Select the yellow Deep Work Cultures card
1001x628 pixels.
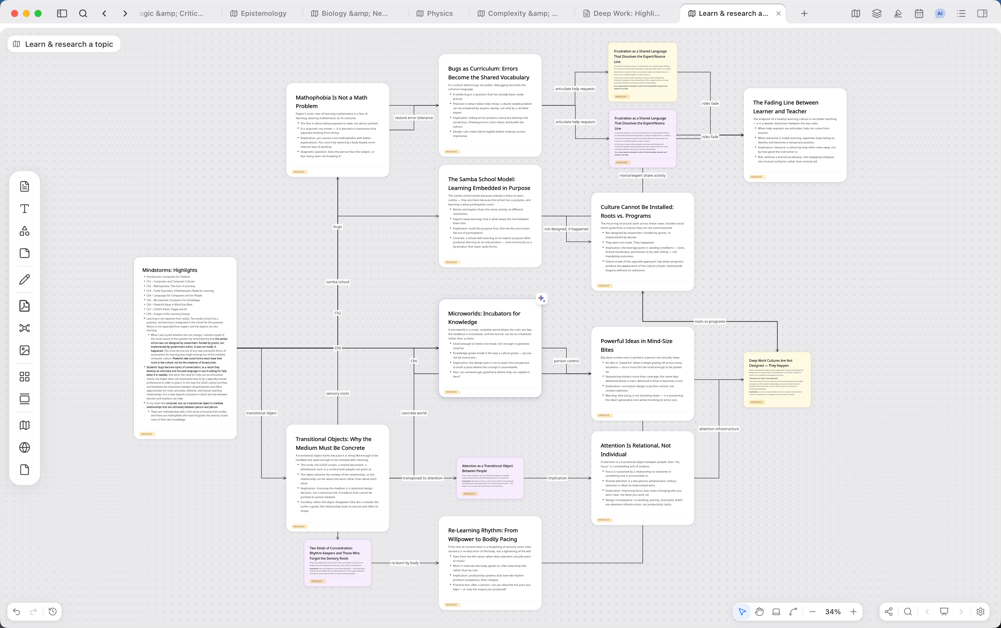(777, 380)
